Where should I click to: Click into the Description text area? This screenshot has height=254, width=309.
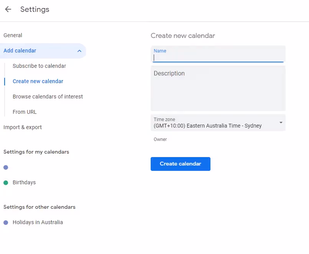point(218,90)
